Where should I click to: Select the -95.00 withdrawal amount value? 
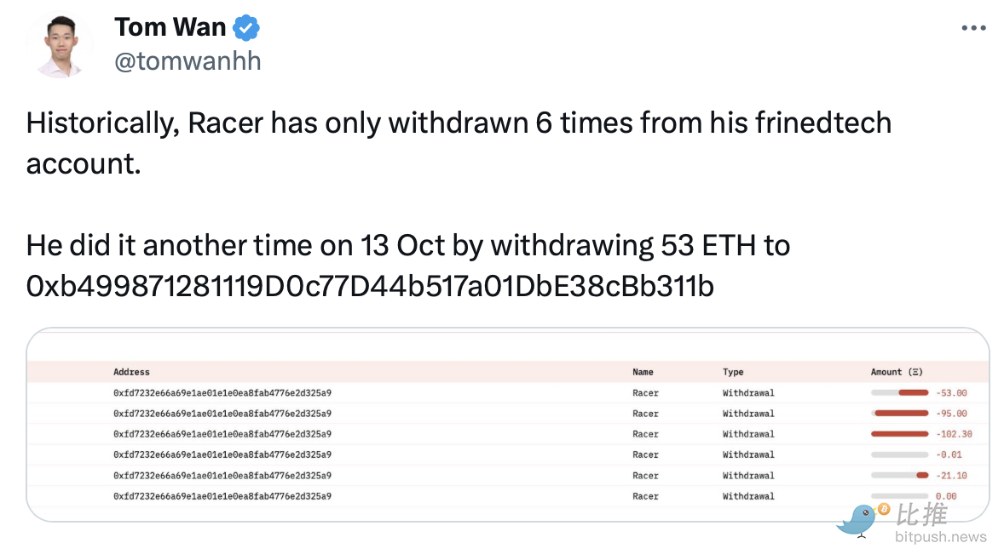[951, 414]
